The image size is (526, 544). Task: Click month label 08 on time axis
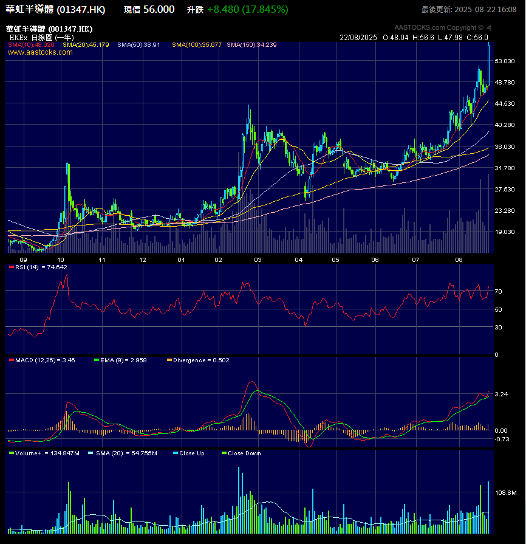coord(459,260)
